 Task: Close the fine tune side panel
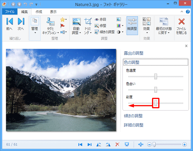coord(186,46)
